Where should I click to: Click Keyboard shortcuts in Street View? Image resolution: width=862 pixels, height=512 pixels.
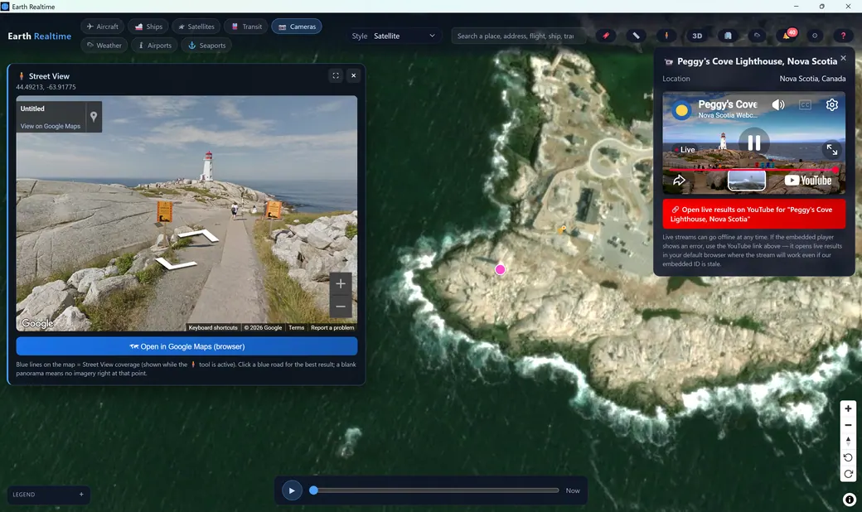pyautogui.click(x=213, y=327)
